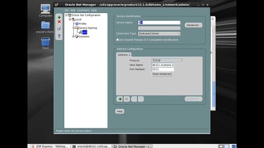Click the Advanced button in Service Identification
Image resolution: width=264 pixels, height=148 pixels.
coord(193,25)
